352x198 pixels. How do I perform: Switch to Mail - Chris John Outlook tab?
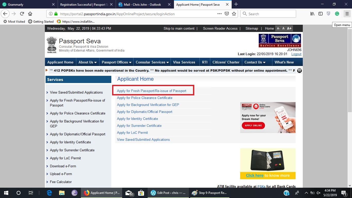coord(142,5)
